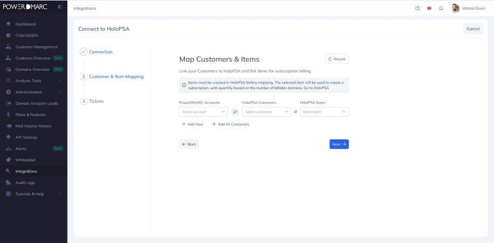Click the Resync button
The height and width of the screenshot is (243, 494).
(x=337, y=59)
